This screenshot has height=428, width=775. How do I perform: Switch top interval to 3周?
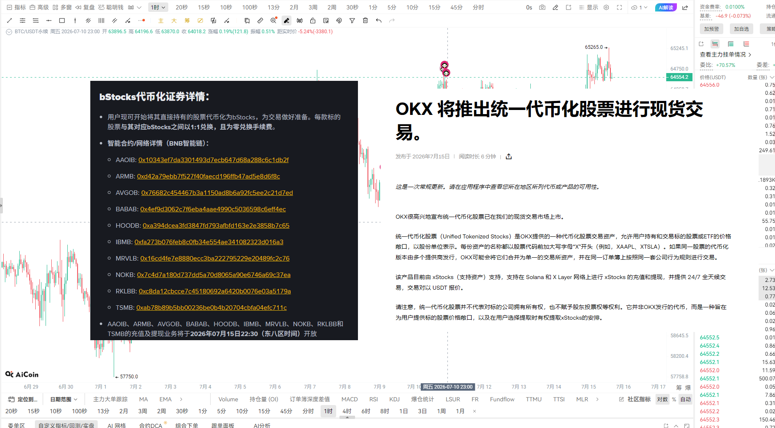313,7
